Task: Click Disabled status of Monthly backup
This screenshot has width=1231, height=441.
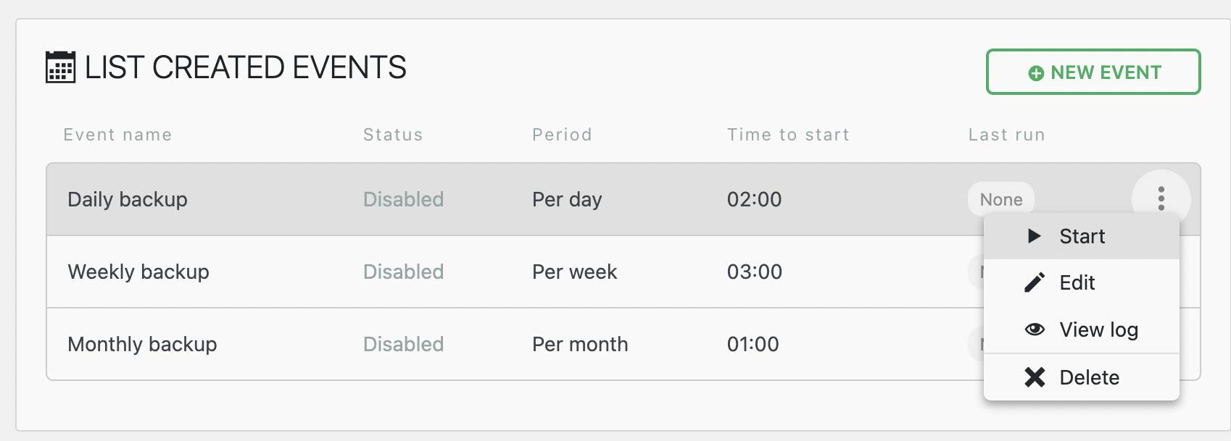Action: [x=403, y=344]
